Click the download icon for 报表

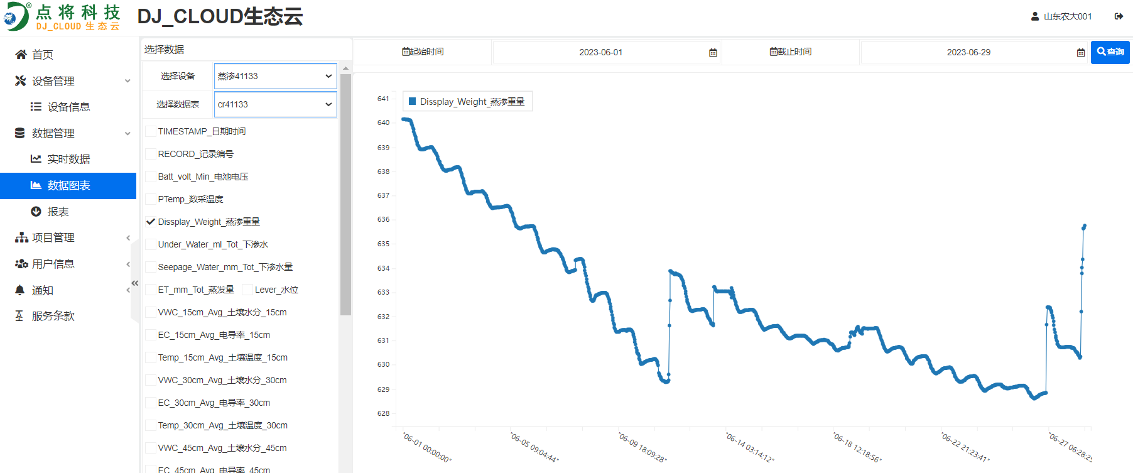(x=36, y=212)
